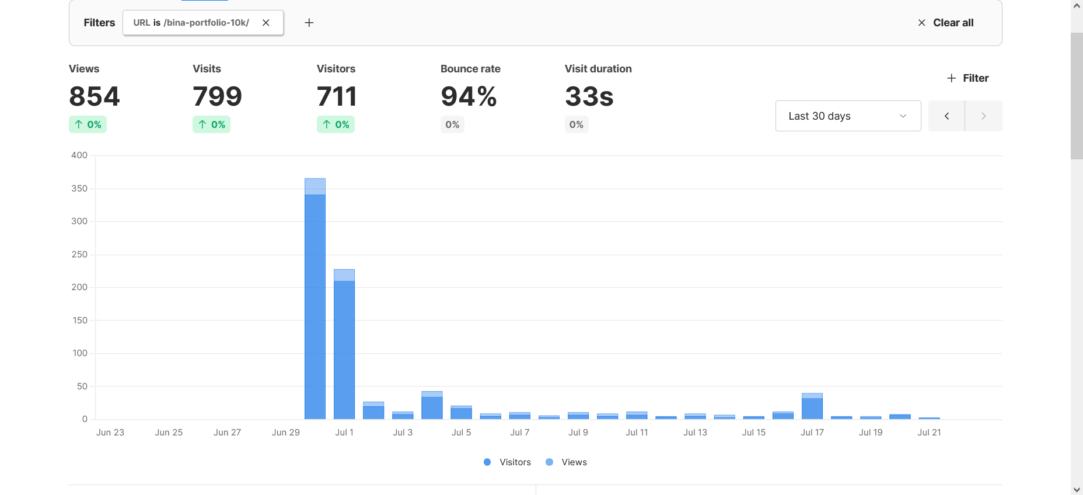Viewport: 1083px width, 495px height.
Task: Click the Jun 23 axis label
Action: [110, 433]
